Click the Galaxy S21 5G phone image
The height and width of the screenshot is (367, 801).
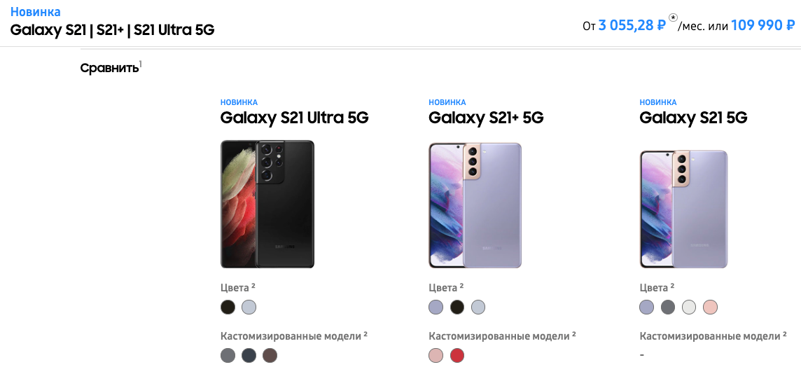pos(684,209)
